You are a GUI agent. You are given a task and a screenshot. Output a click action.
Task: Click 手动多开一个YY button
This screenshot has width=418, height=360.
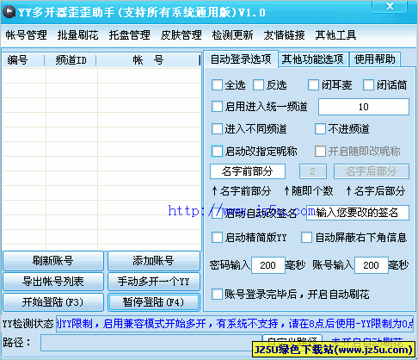point(154,282)
